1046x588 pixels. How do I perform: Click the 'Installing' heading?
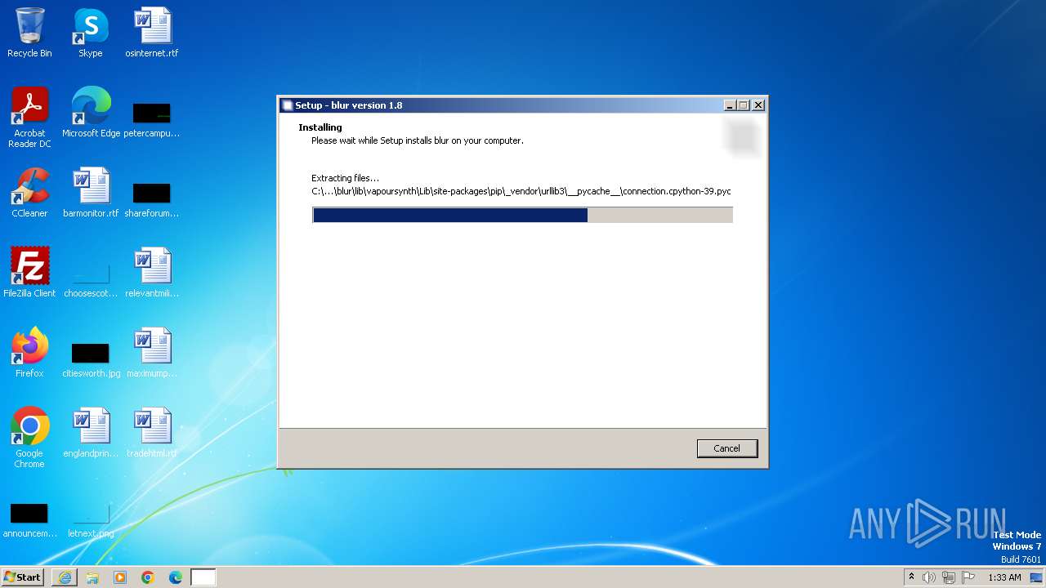tap(320, 127)
